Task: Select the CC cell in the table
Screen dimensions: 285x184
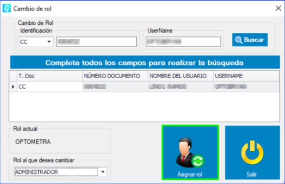Action: [50, 86]
